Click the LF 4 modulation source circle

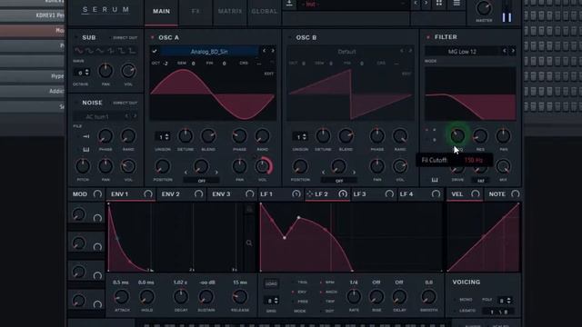[436, 193]
